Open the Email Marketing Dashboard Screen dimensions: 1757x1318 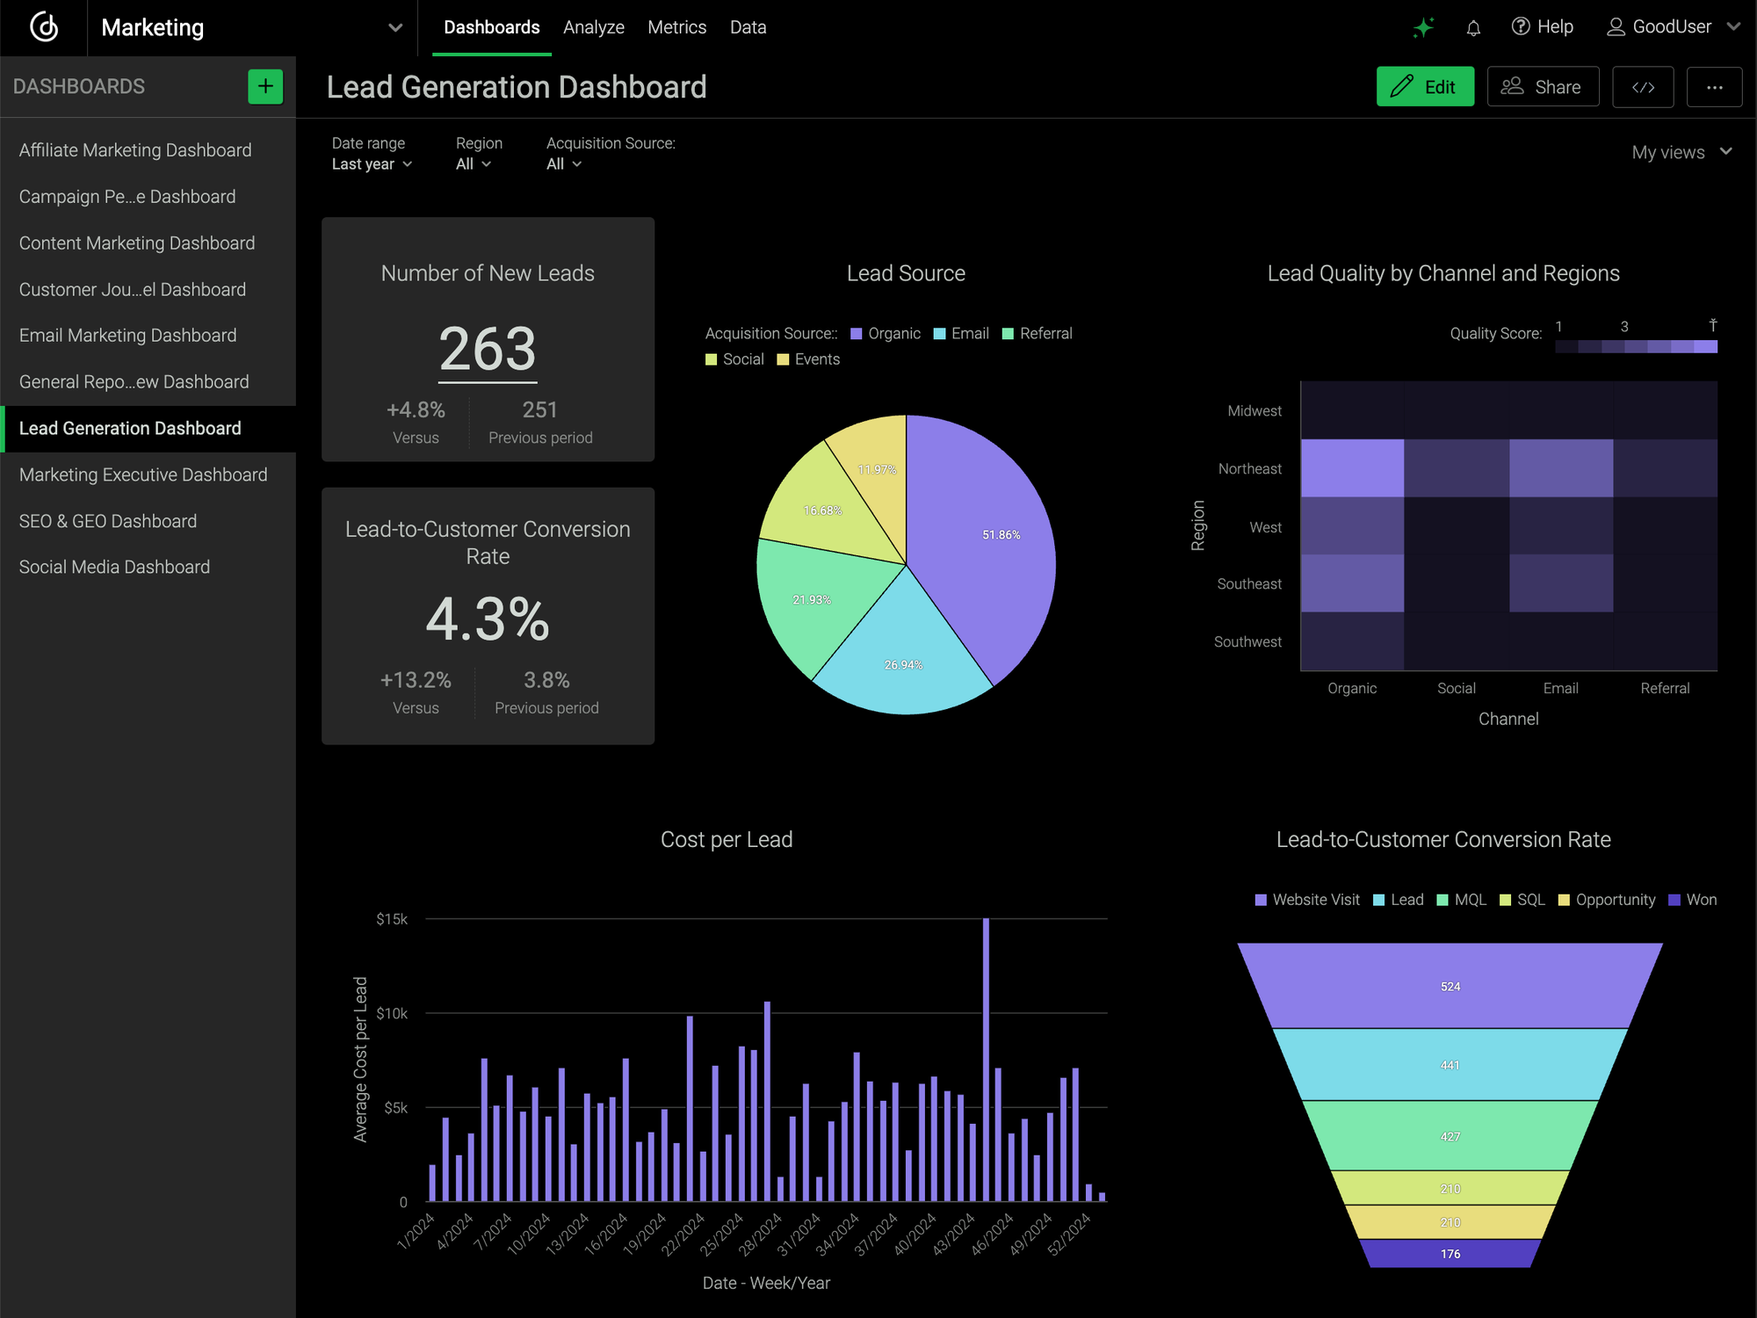[127, 335]
